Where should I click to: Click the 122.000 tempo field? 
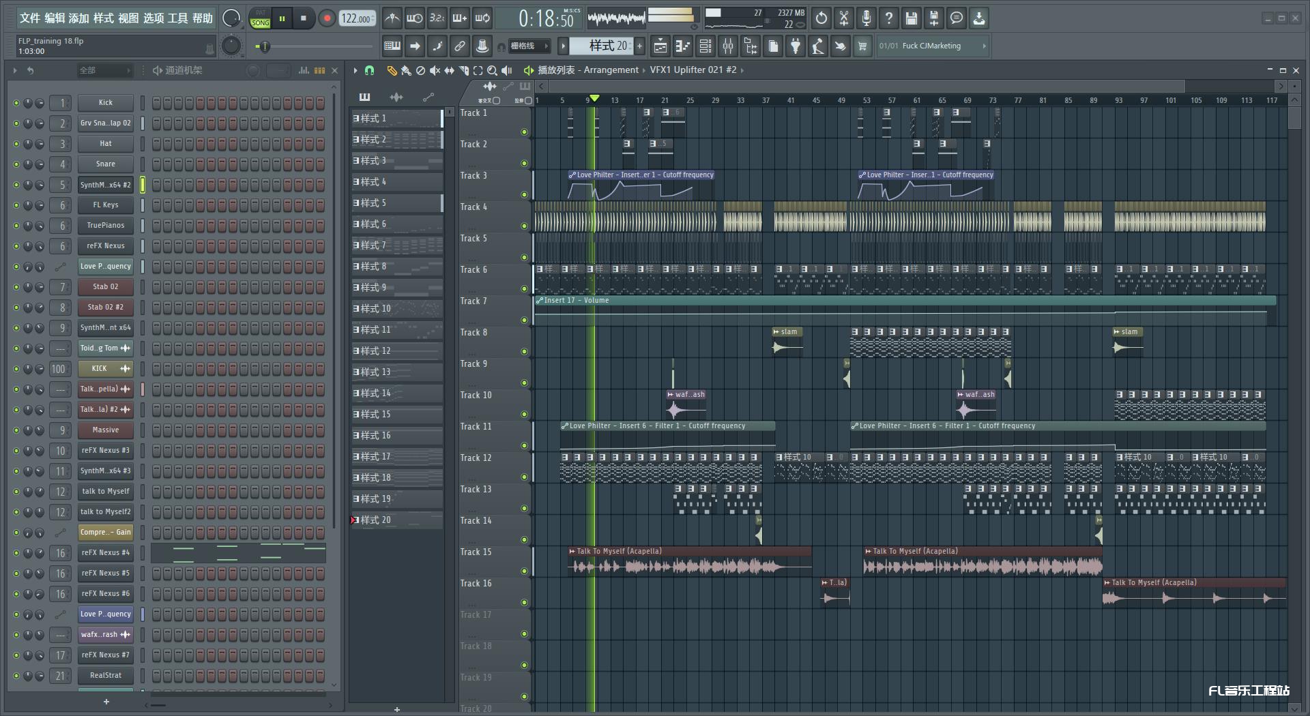(x=358, y=18)
